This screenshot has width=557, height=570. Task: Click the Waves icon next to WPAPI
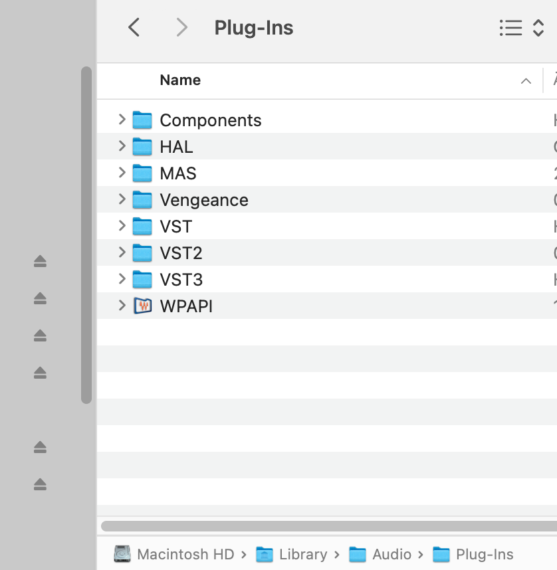(142, 306)
